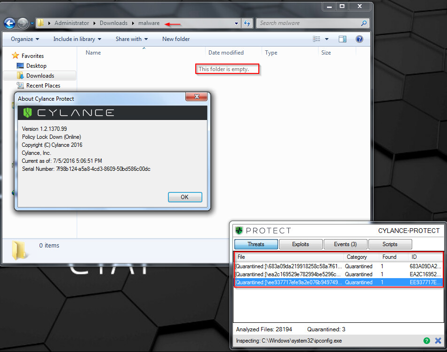Click the Inspecting ipconfig.exe status line
The width and height of the screenshot is (447, 352).
point(289,341)
